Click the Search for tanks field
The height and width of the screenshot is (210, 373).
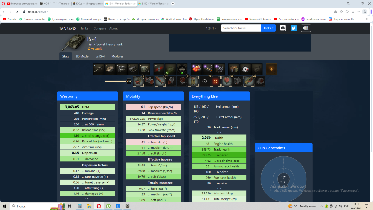tap(241, 28)
